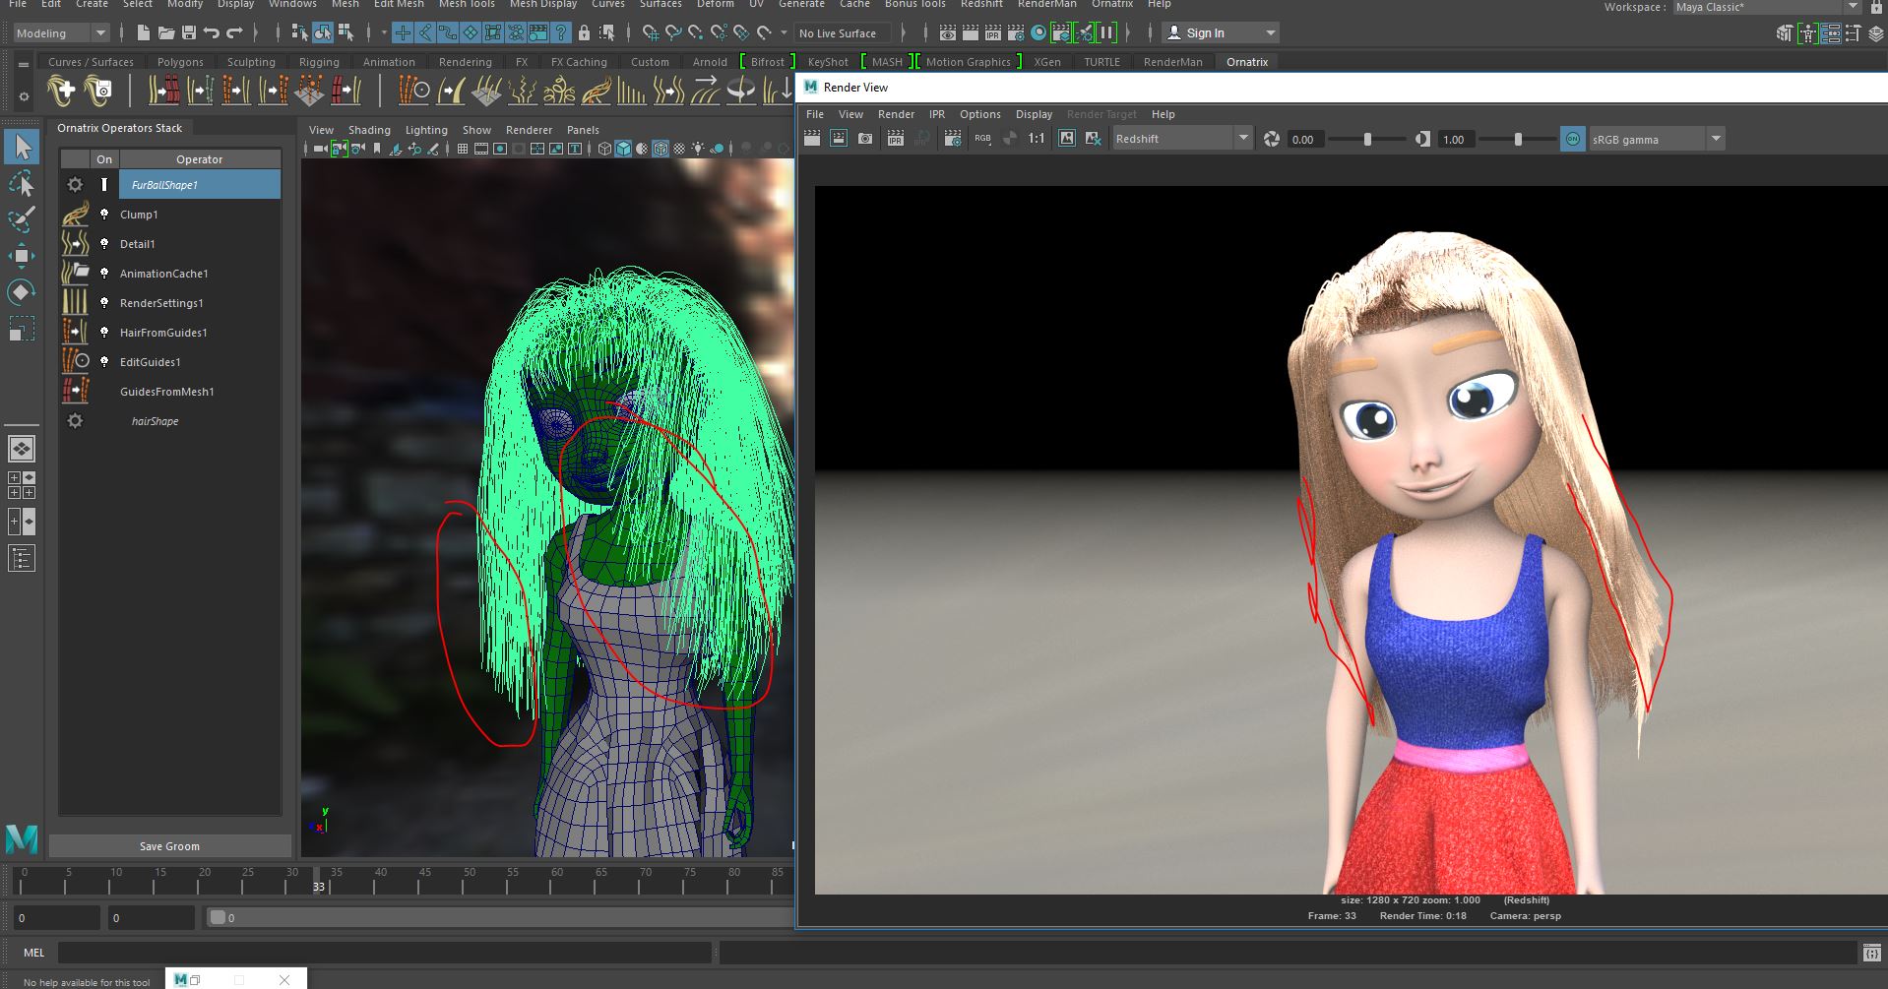Activate the Paint Selection brush tool
This screenshot has height=989, width=1888.
(x=22, y=219)
